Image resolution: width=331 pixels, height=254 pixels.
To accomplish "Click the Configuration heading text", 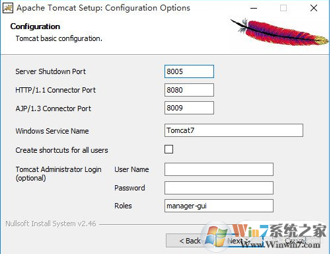I will 35,26.
